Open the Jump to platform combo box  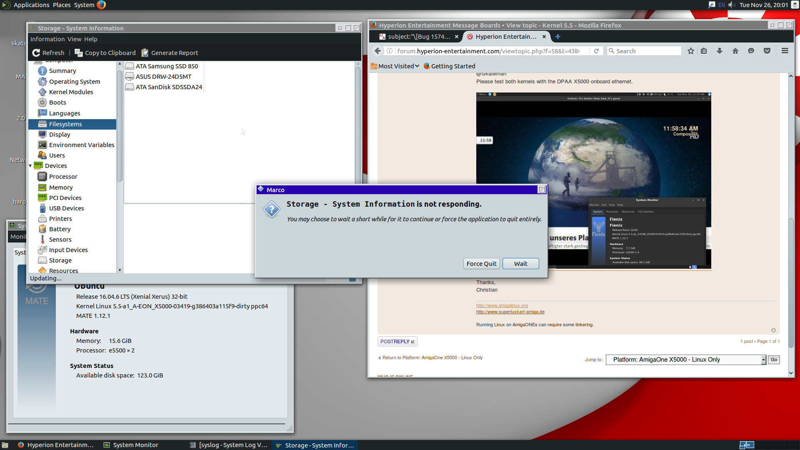pyautogui.click(x=686, y=360)
